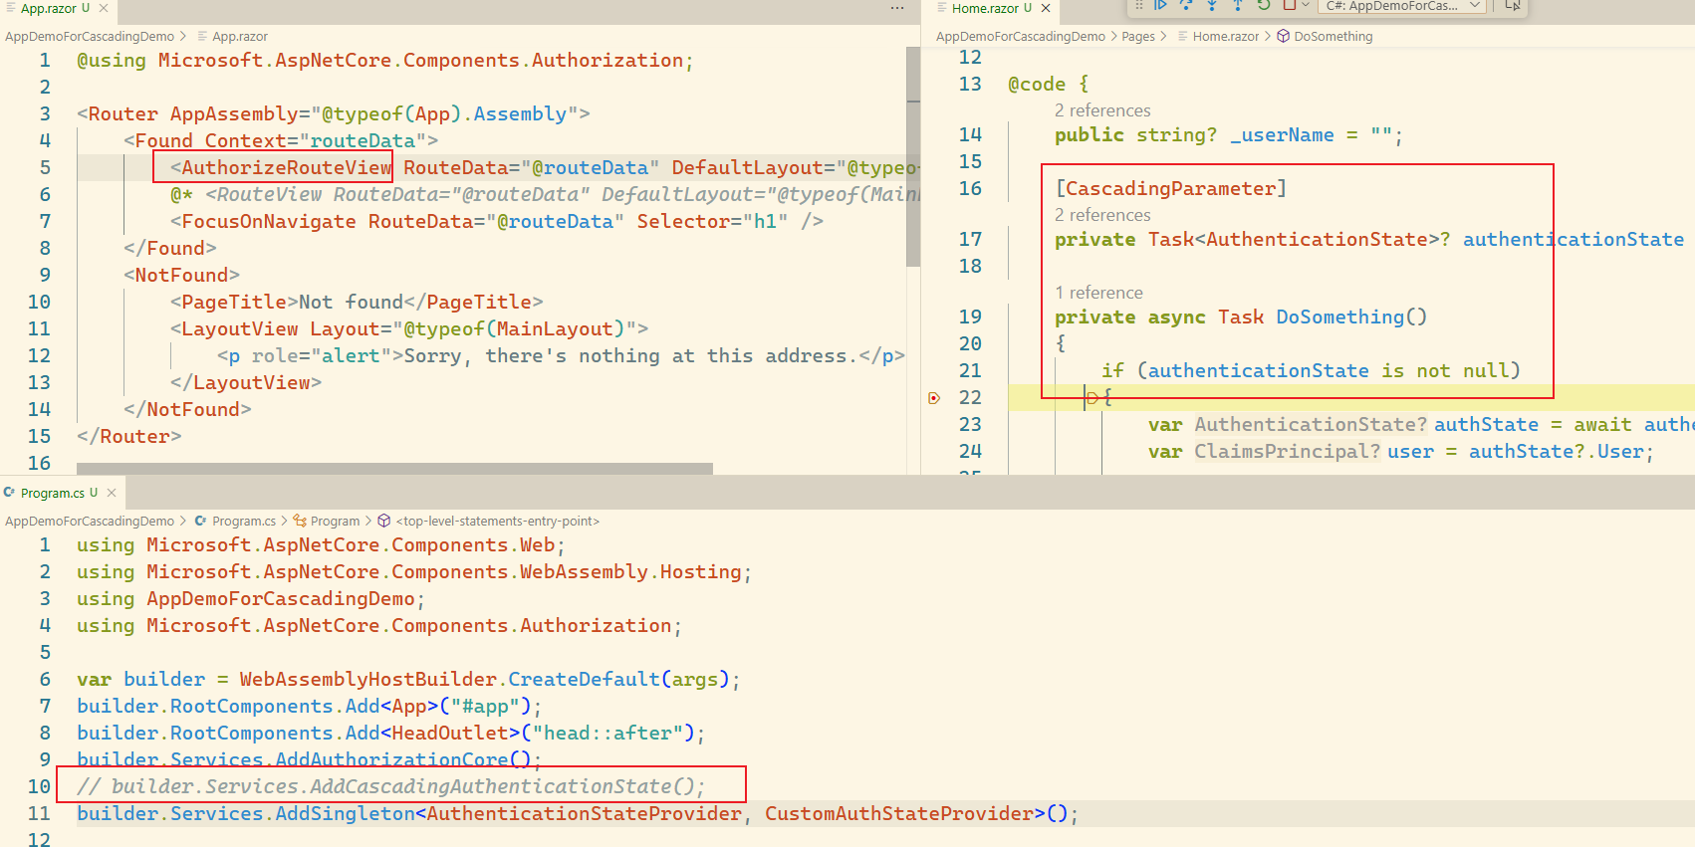This screenshot has height=847, width=1695.
Task: Open the More Actions ellipsis of App.razor group
Action: [x=897, y=8]
